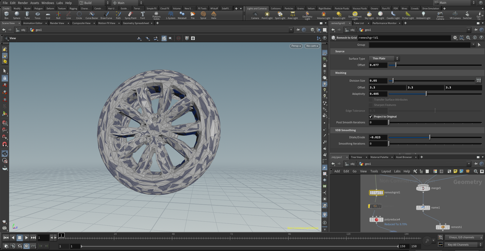Switch to the Take List tab
Viewport: 485px width, 251px height.
[359, 23]
